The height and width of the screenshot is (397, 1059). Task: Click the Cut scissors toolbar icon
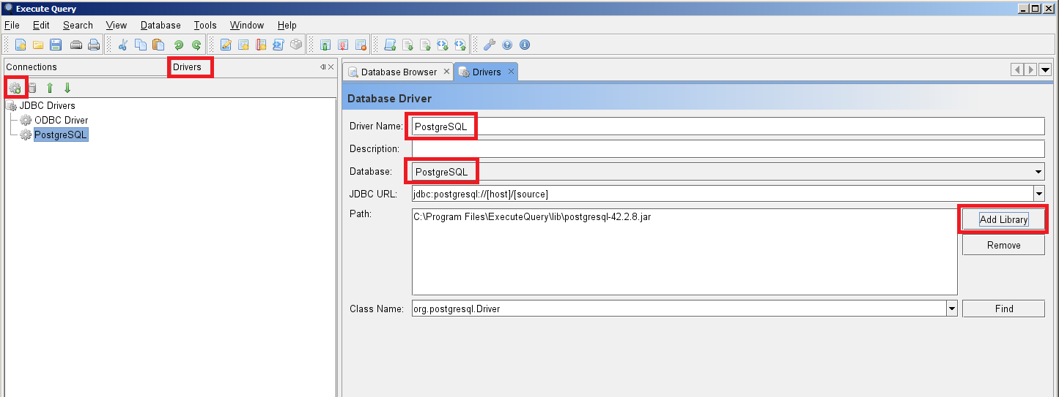tap(123, 45)
